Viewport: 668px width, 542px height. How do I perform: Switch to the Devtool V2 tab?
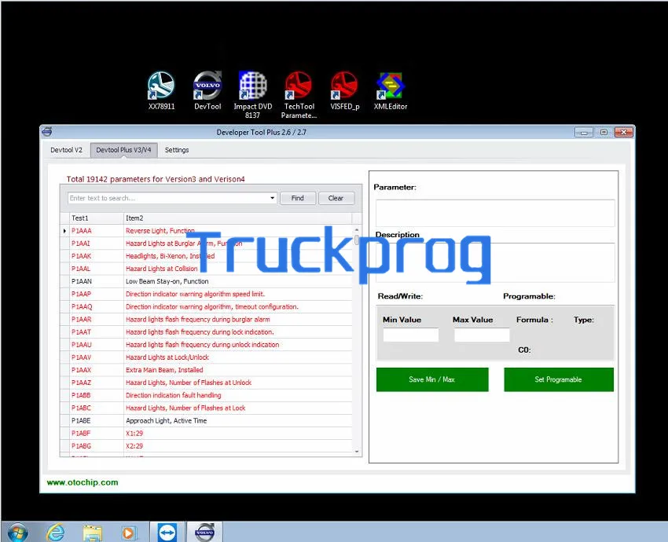[67, 150]
